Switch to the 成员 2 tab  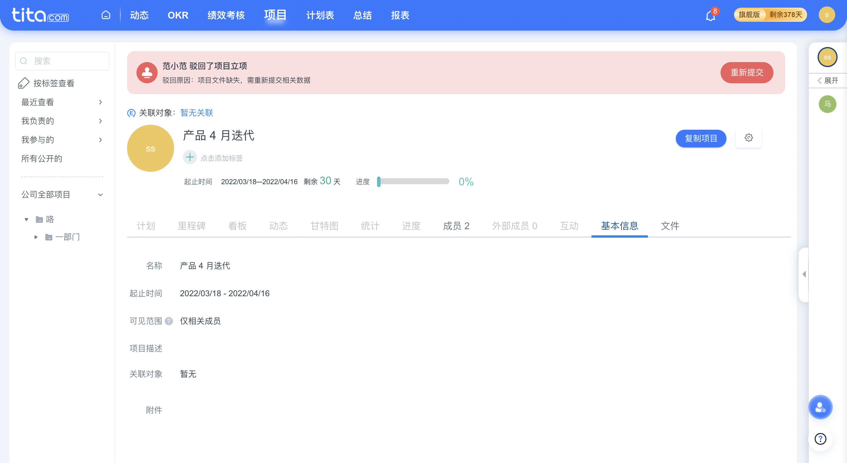(456, 226)
